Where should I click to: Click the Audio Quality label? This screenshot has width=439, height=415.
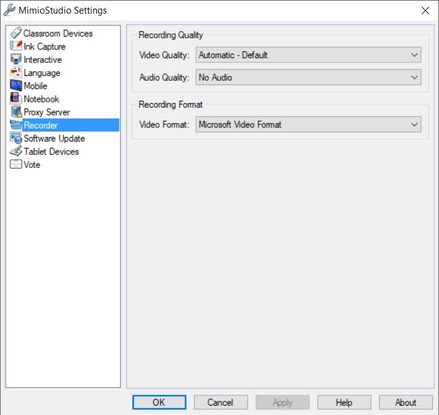[x=164, y=77]
